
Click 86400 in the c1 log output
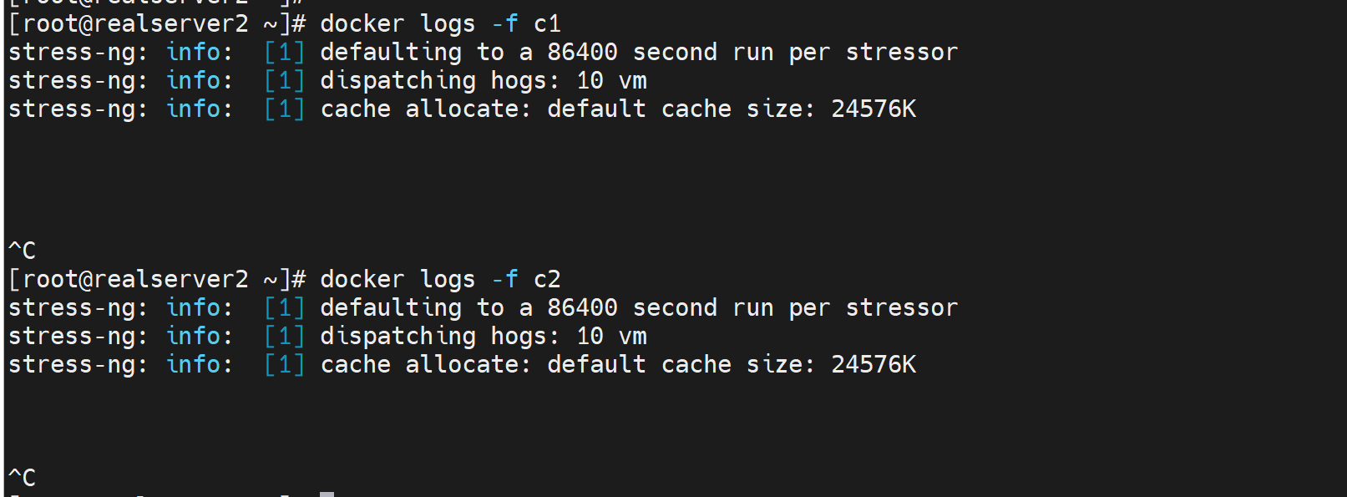pyautogui.click(x=582, y=53)
